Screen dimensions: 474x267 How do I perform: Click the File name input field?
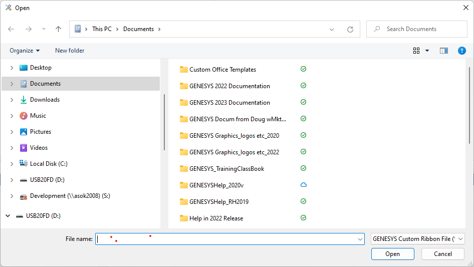[225, 239]
